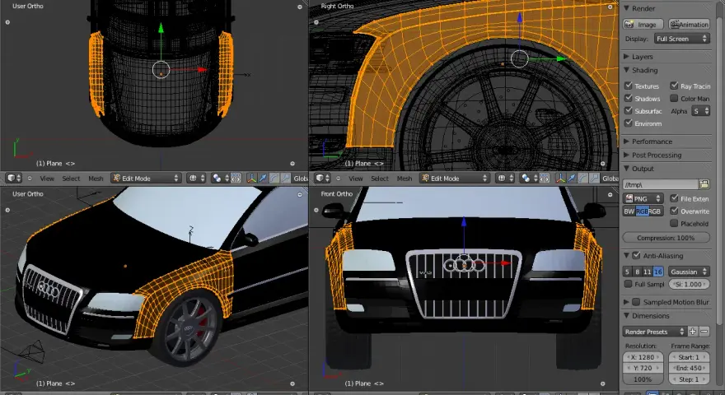
Task: Toggle Ray Tracing checkbox
Action: point(674,86)
